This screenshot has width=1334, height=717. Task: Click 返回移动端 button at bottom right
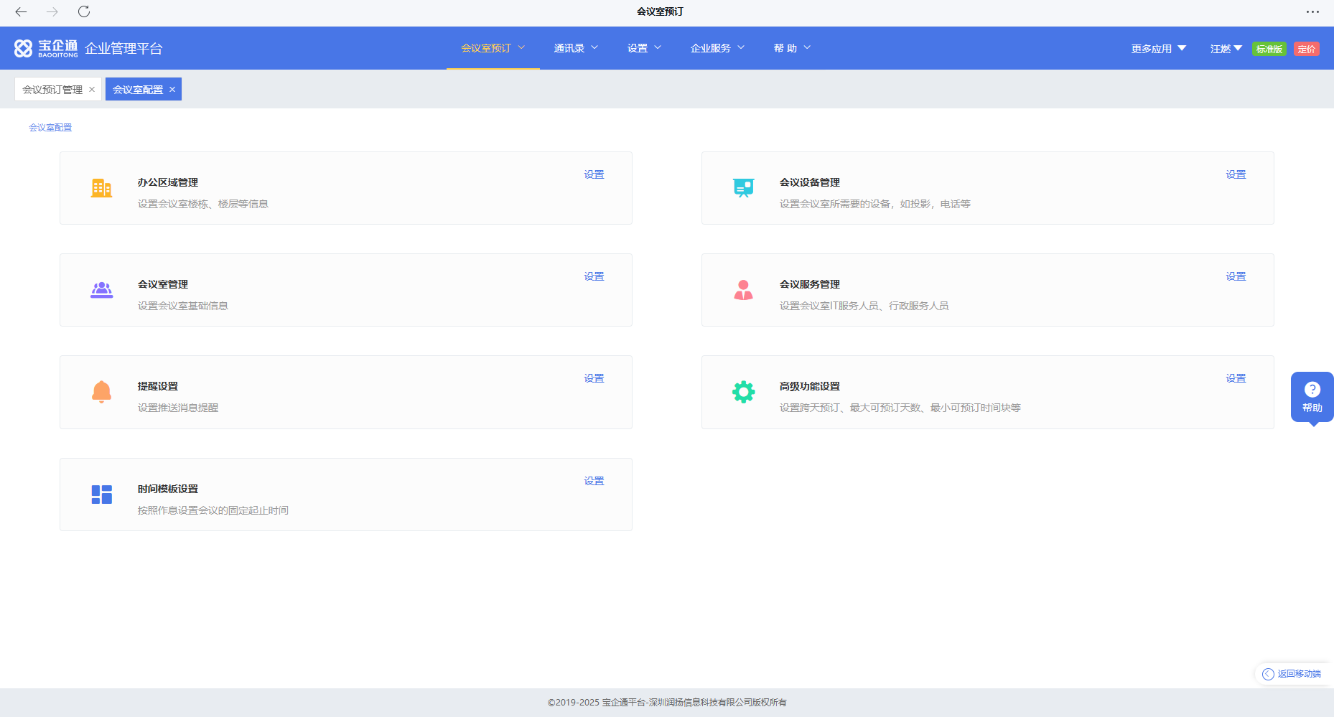[x=1292, y=674]
